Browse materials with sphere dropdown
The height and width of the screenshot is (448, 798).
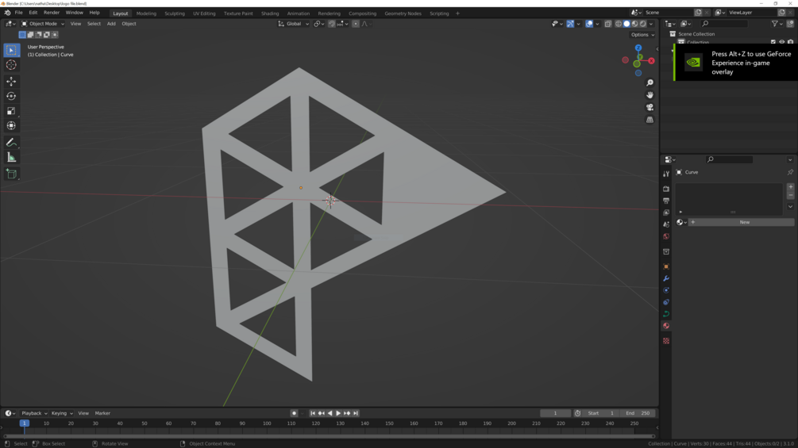681,223
